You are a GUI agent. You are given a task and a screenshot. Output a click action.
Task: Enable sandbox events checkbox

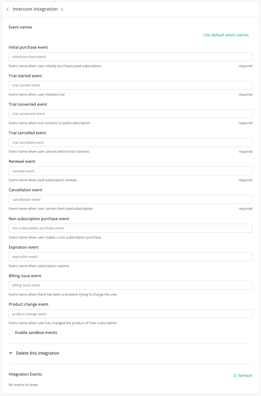click(x=10, y=332)
